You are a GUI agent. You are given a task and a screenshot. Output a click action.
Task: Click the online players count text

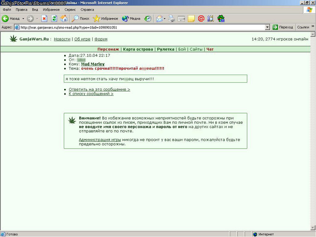point(287,39)
